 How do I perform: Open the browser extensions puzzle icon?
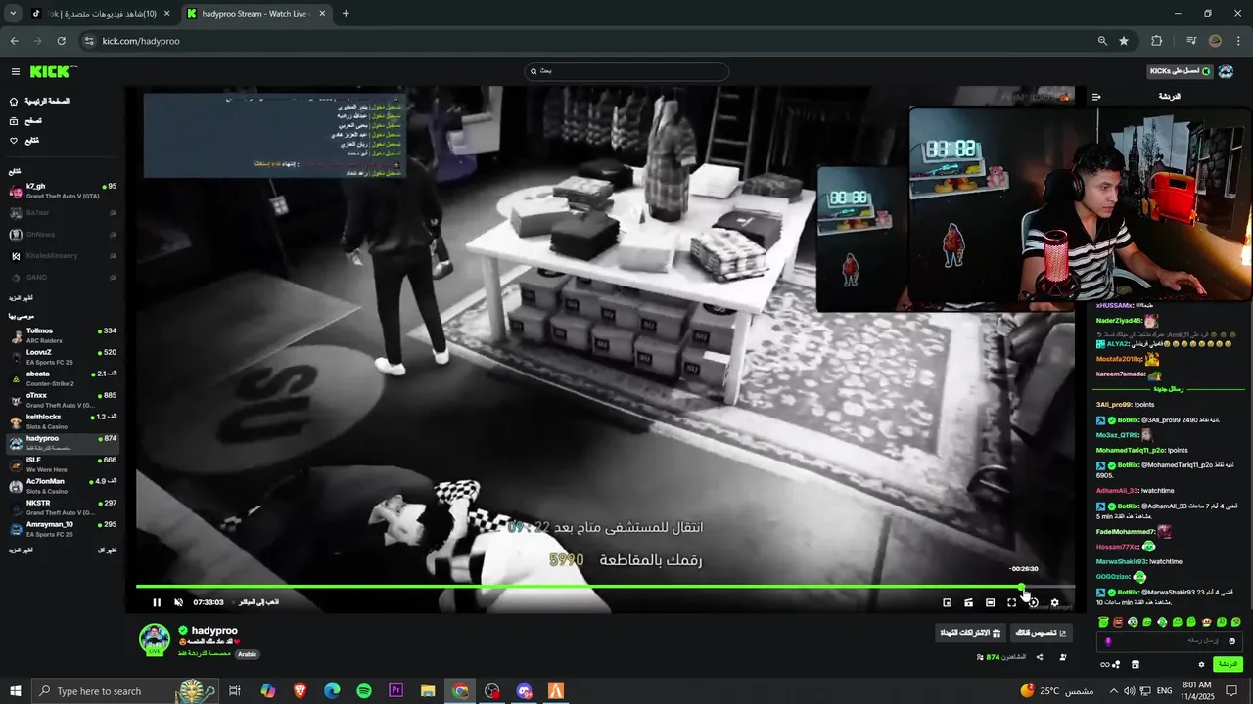[1157, 41]
